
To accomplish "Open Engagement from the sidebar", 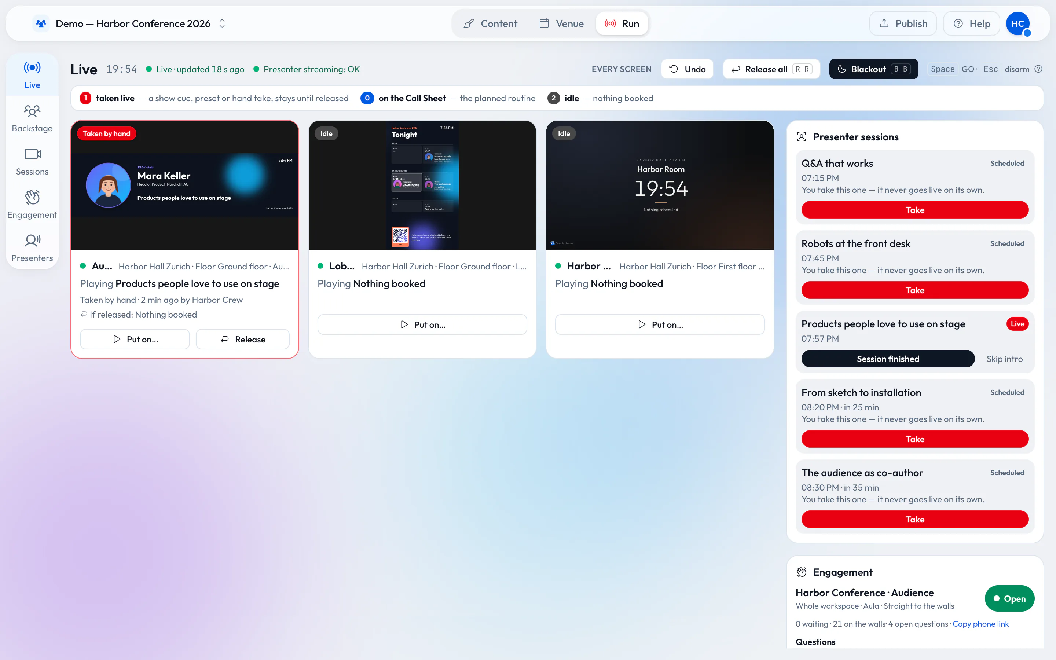I will tap(32, 205).
